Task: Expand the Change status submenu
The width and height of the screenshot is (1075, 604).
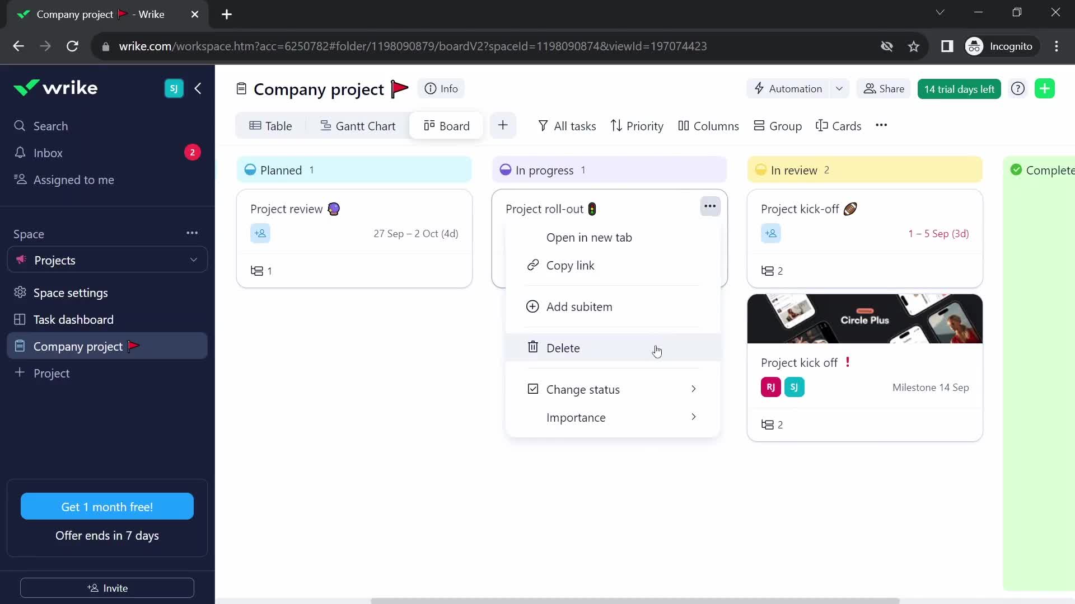Action: 613,389
